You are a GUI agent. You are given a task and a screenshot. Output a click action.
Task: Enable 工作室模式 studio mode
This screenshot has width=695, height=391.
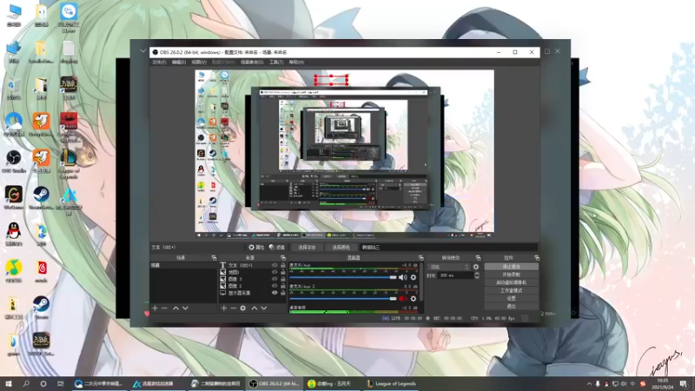(511, 291)
